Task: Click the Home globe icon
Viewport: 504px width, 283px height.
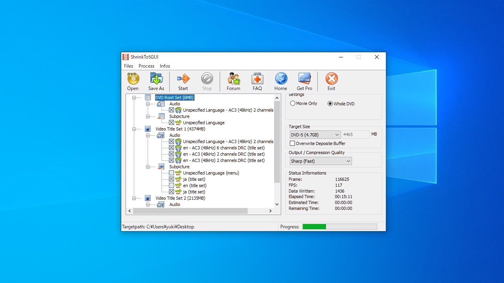Action: click(281, 78)
